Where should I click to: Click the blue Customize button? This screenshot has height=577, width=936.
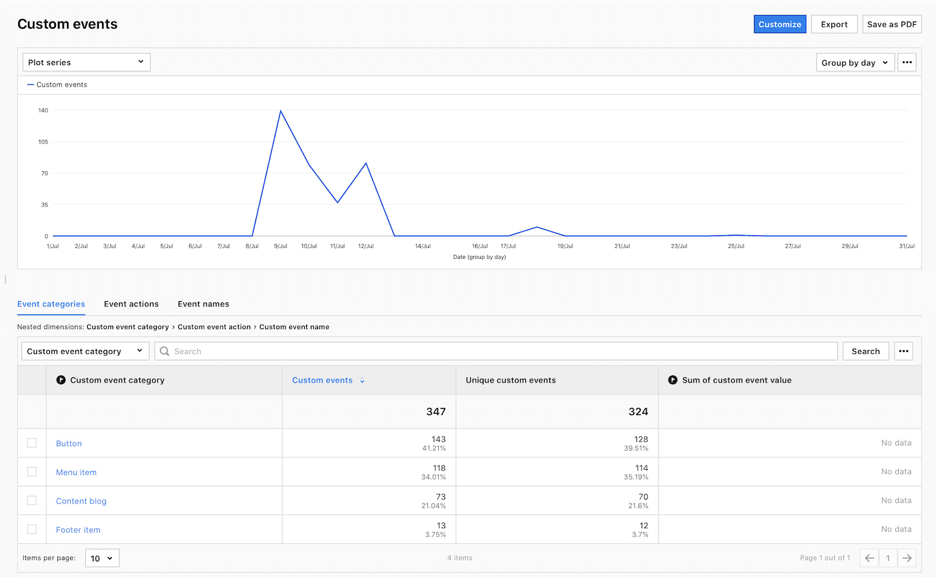(779, 24)
